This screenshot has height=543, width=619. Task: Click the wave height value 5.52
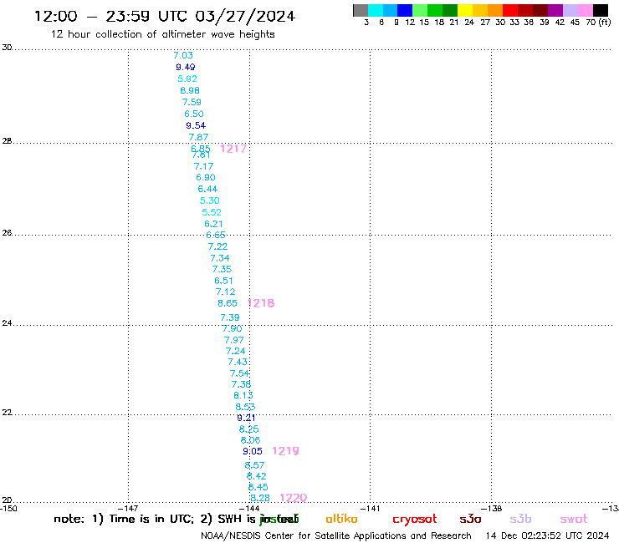tap(212, 212)
